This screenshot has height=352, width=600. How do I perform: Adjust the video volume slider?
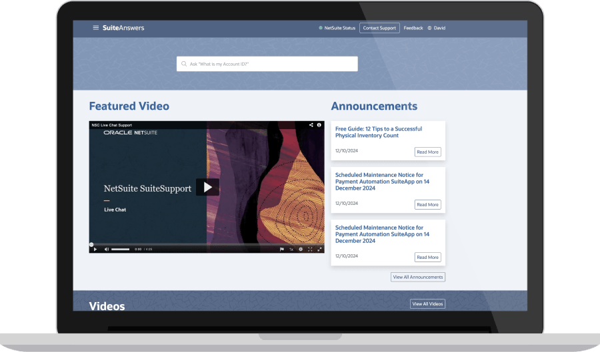(120, 249)
